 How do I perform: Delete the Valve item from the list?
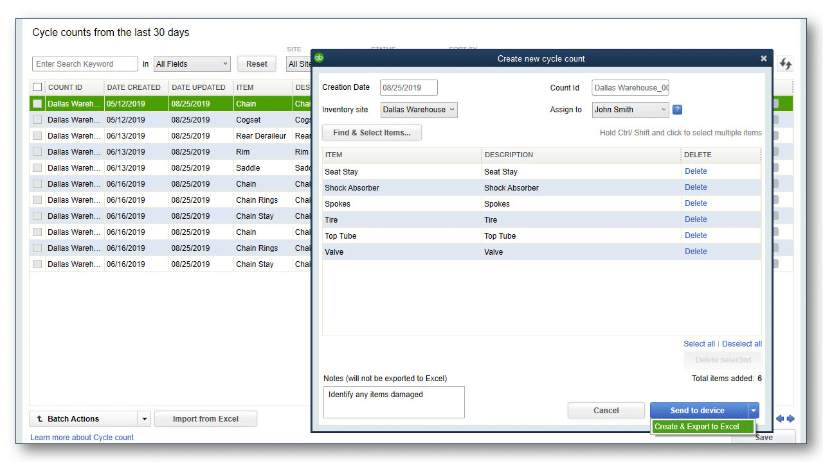696,251
